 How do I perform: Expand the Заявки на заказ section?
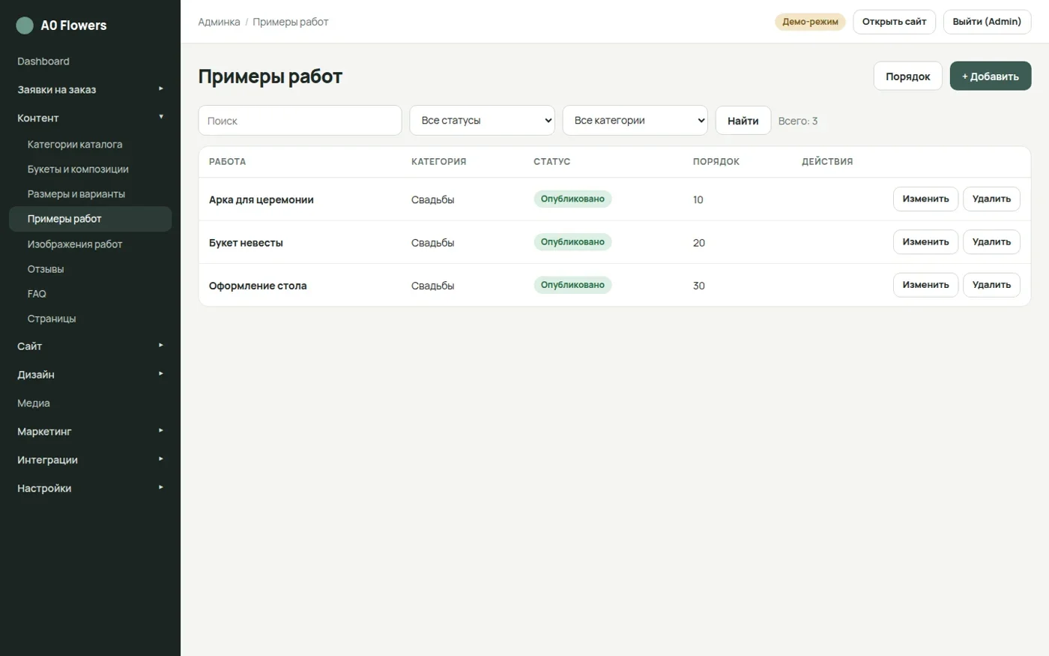[90, 90]
